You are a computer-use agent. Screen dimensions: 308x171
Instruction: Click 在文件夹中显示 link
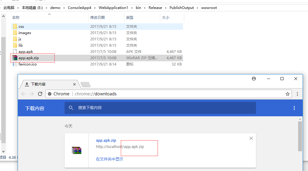109,159
